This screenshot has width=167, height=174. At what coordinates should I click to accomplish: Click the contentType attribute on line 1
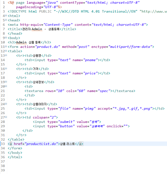click(72, 3)
